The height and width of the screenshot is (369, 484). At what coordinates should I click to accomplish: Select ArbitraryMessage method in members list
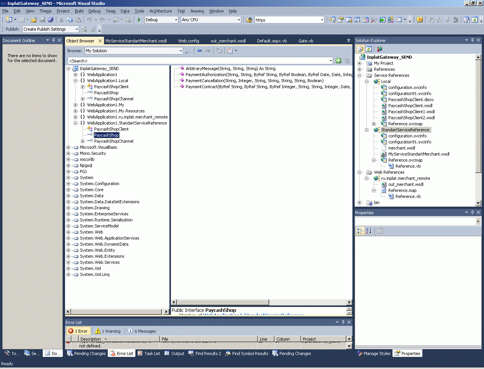[230, 69]
